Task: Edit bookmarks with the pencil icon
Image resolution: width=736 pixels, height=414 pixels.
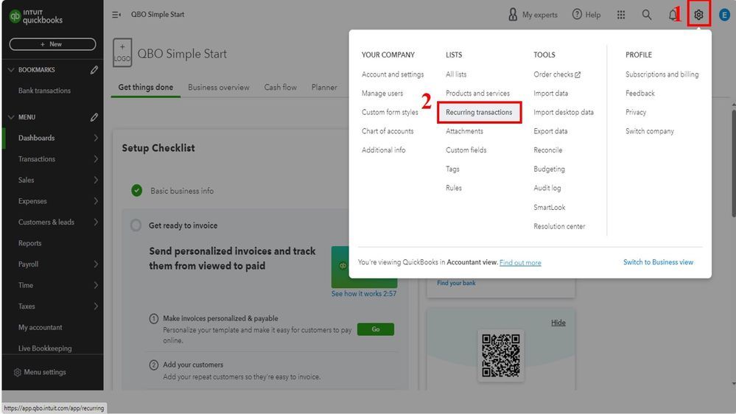Action: pyautogui.click(x=94, y=70)
